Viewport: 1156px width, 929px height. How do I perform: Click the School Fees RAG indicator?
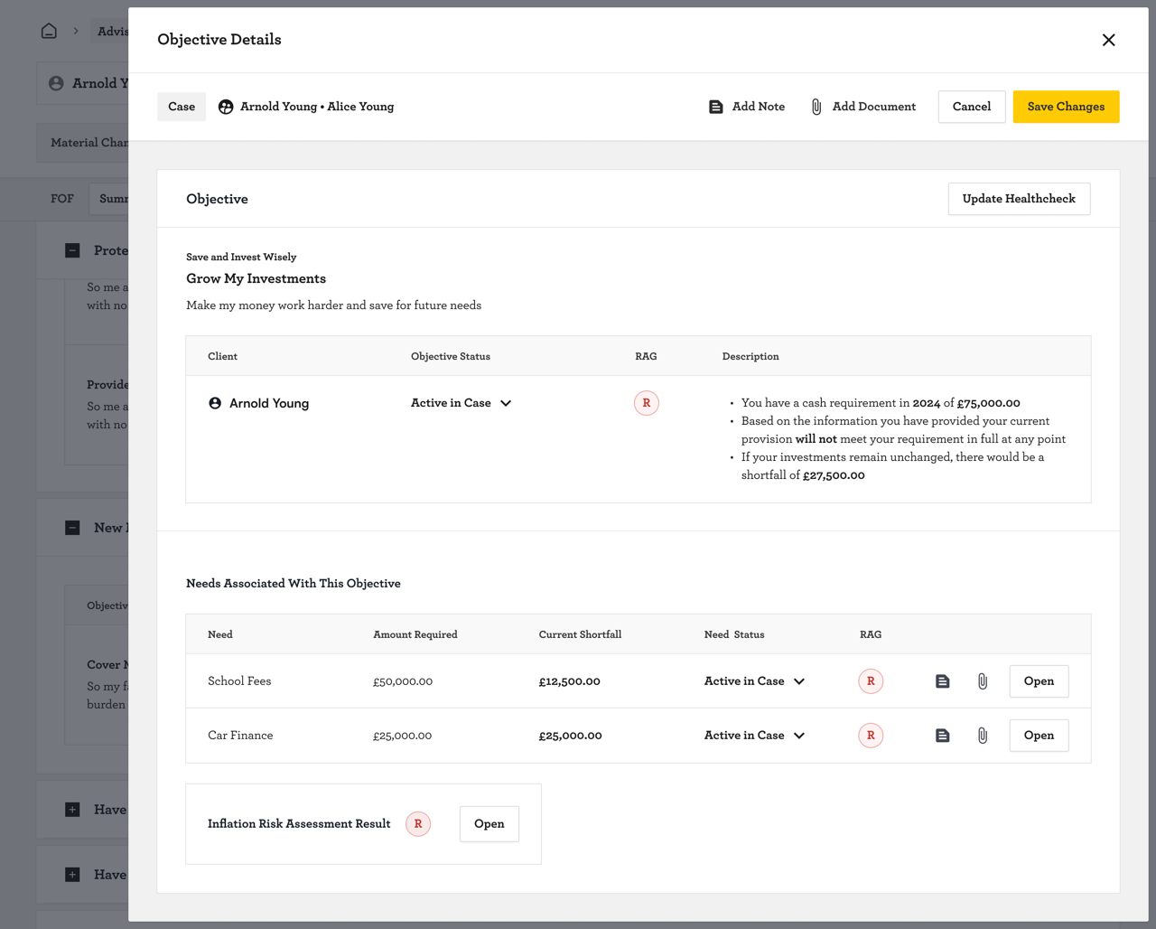click(x=871, y=681)
